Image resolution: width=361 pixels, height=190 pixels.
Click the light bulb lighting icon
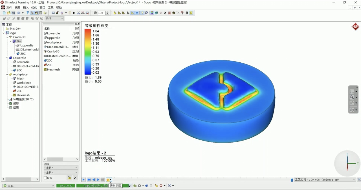pos(142,13)
